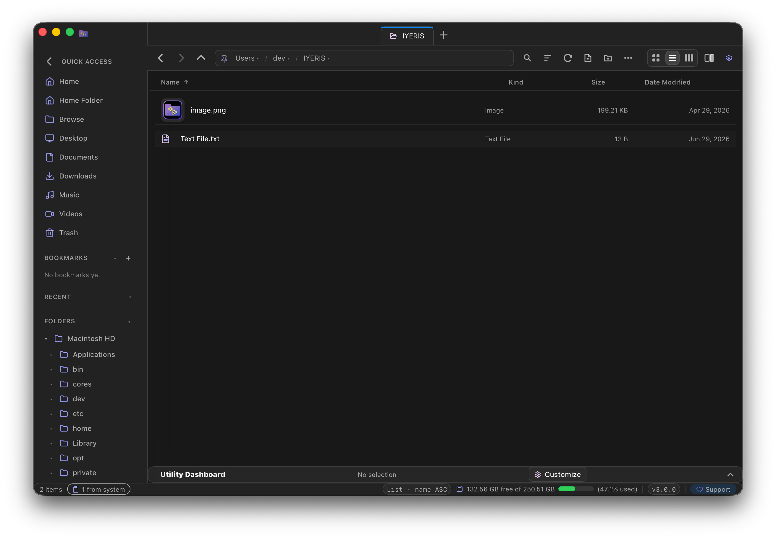This screenshot has width=776, height=539.
Task: Open the settings gear in toolbar
Action: click(729, 58)
